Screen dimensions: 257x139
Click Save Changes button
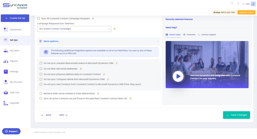(236, 115)
